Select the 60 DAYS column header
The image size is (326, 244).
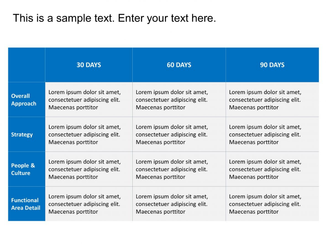(179, 65)
